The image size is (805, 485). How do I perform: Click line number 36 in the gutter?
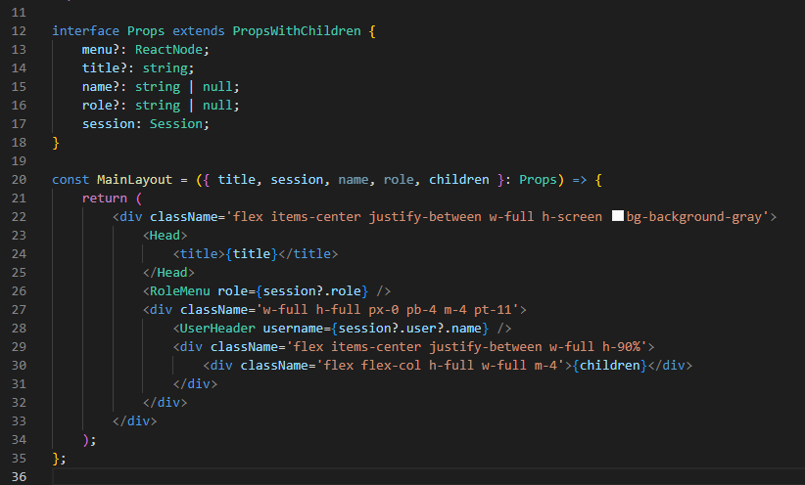[19, 476]
